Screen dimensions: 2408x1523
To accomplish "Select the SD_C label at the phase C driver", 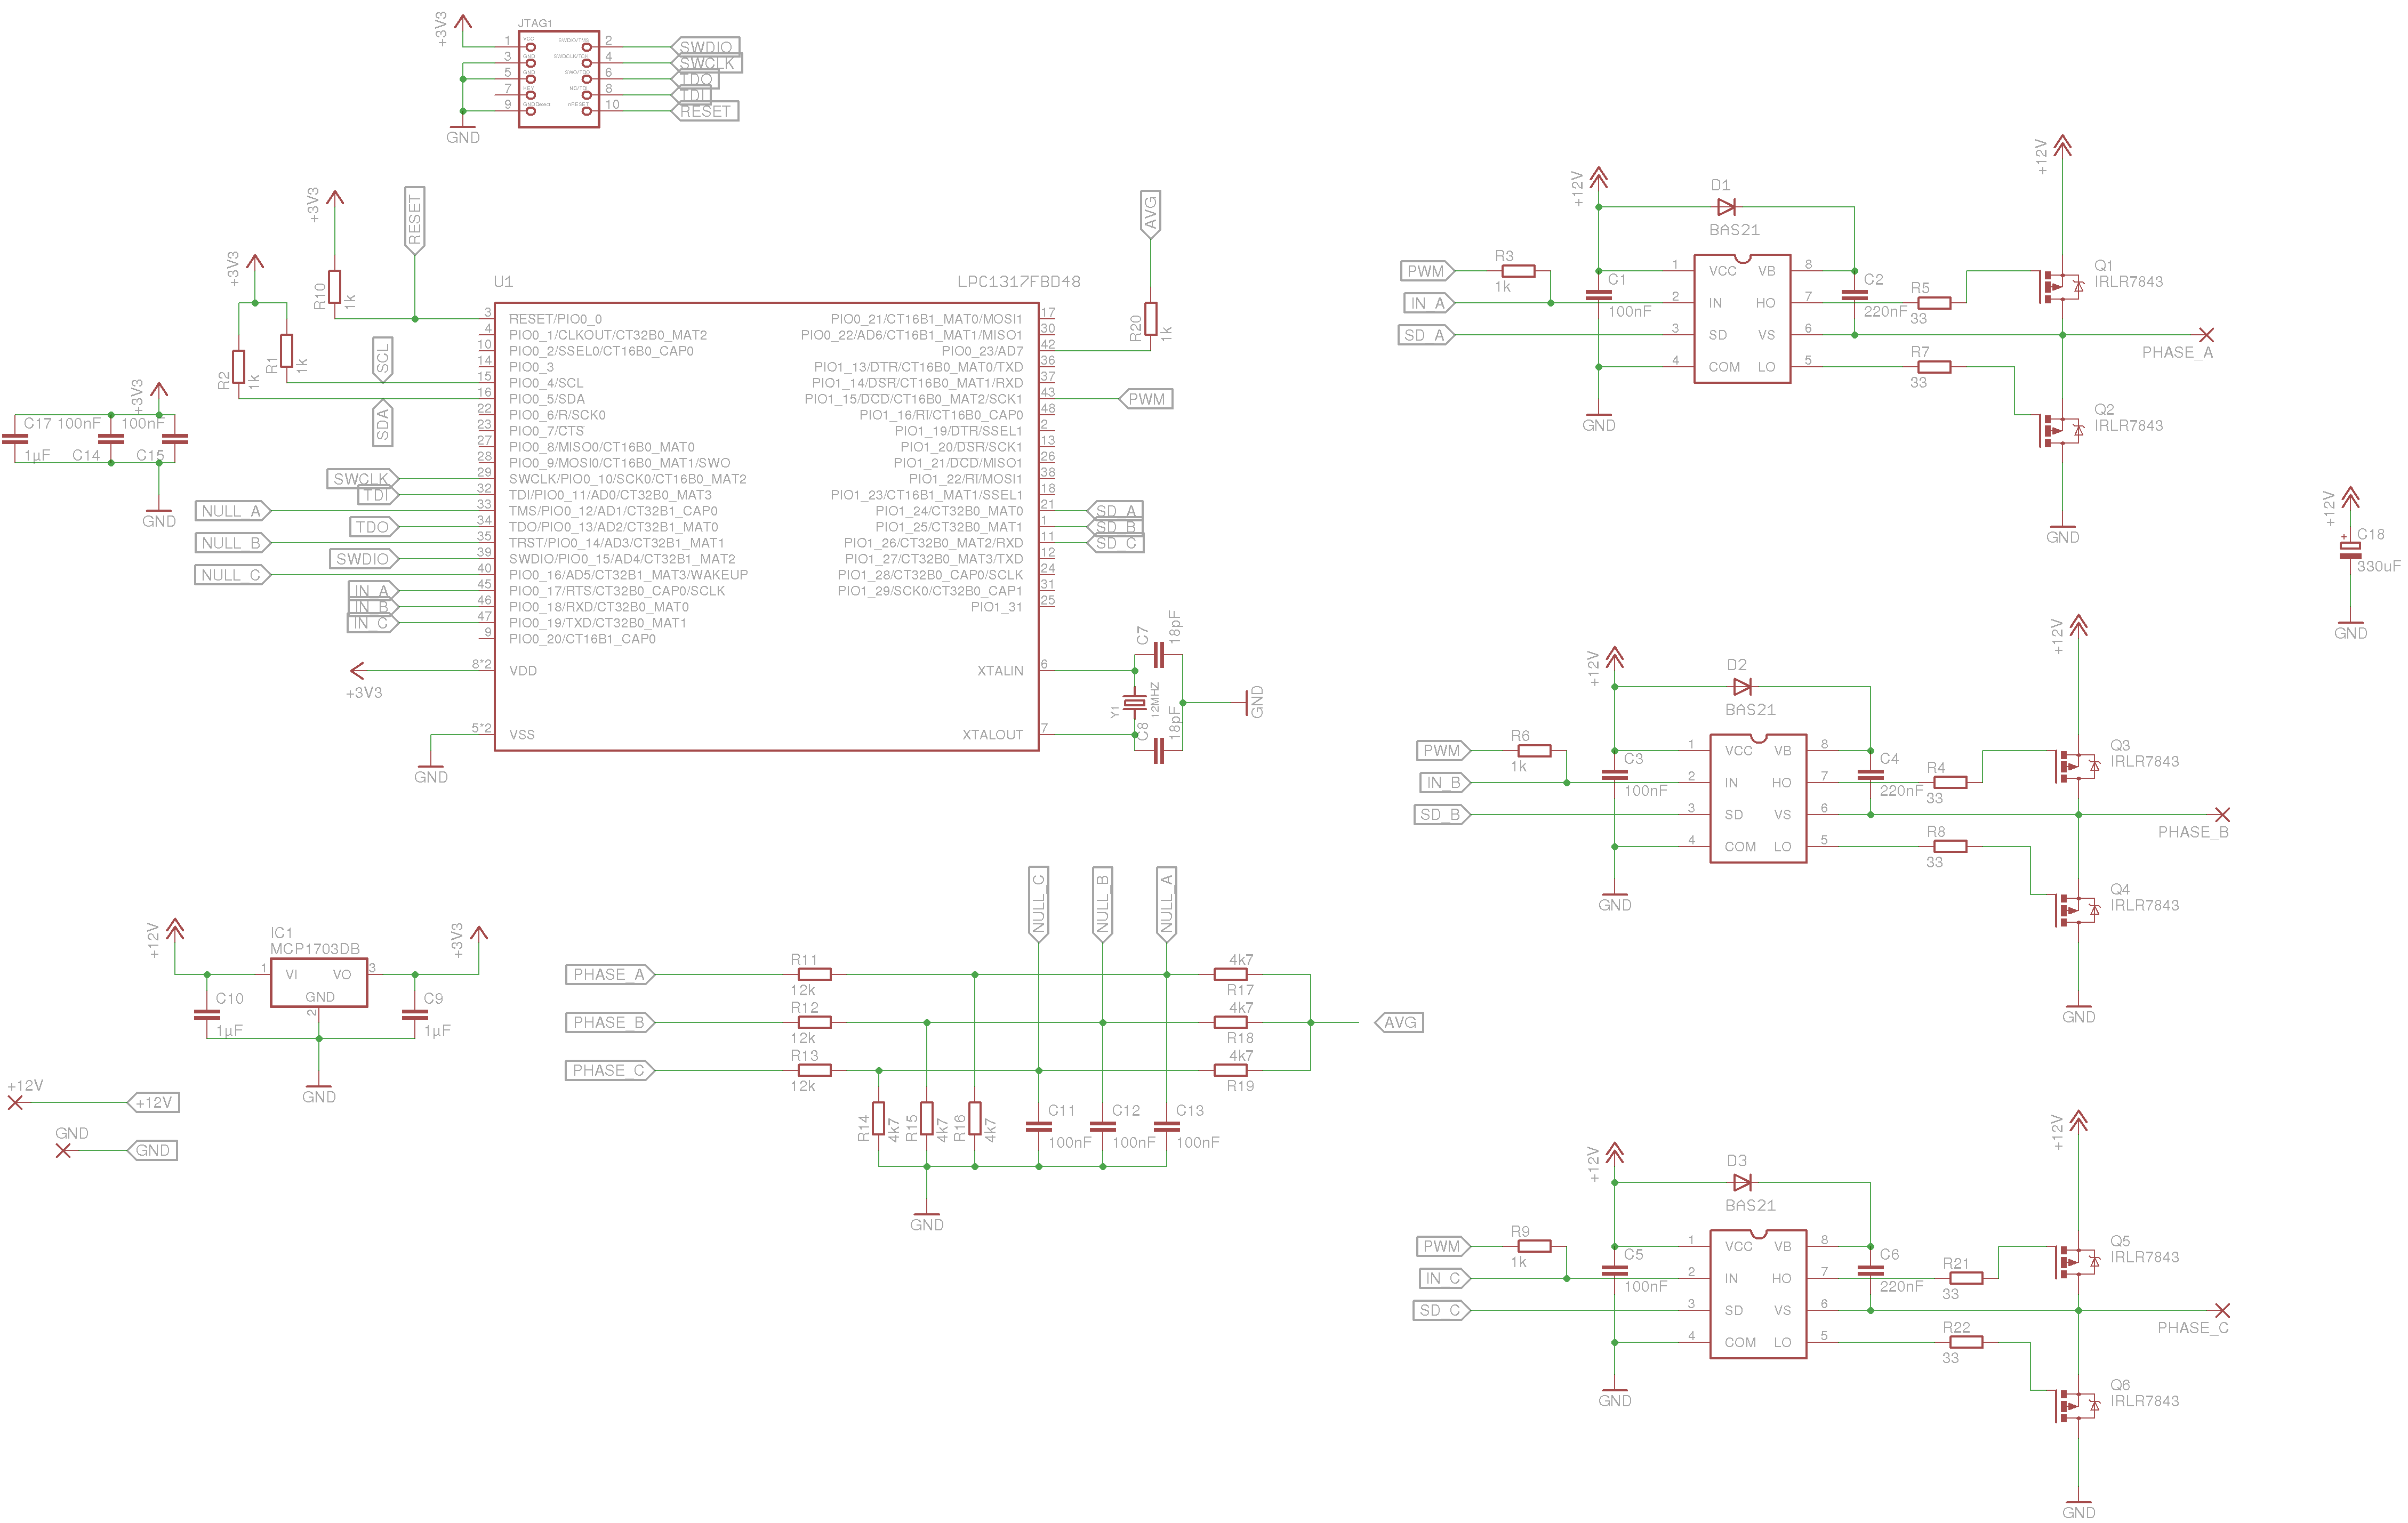I will pyautogui.click(x=1442, y=1310).
